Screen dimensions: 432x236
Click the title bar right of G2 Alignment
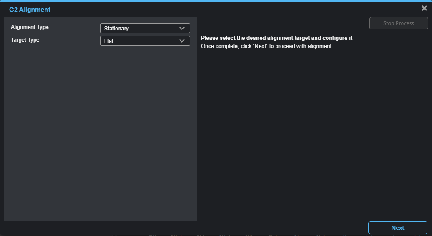tap(227, 9)
